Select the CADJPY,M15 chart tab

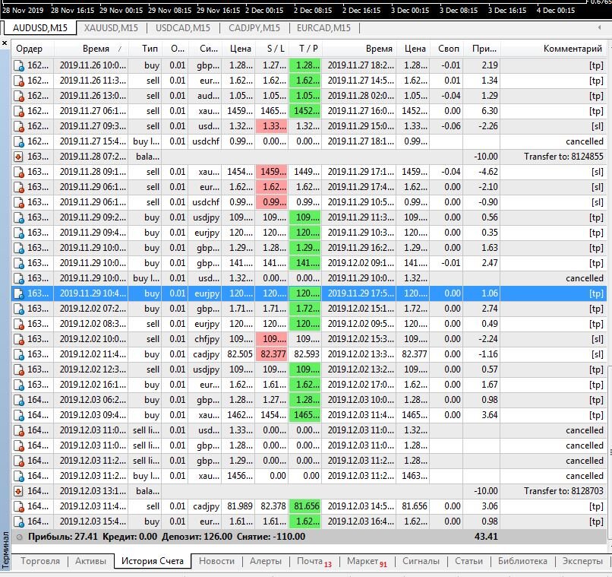(x=254, y=28)
